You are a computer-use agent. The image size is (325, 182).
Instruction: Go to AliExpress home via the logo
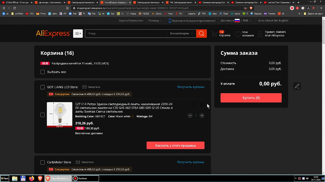[53, 34]
